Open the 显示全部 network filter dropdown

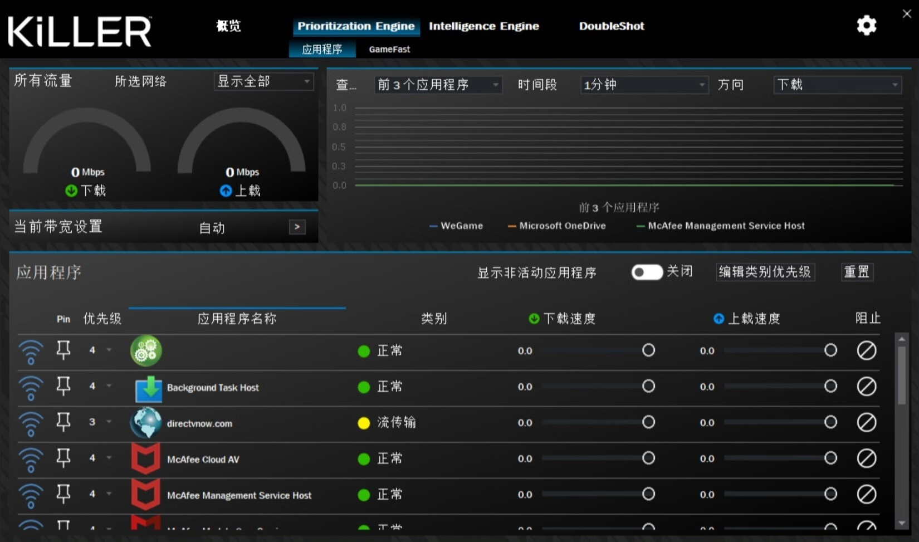[x=263, y=81]
